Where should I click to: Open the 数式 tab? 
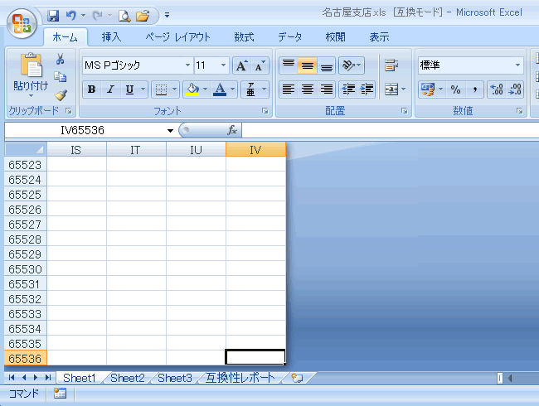coord(244,37)
